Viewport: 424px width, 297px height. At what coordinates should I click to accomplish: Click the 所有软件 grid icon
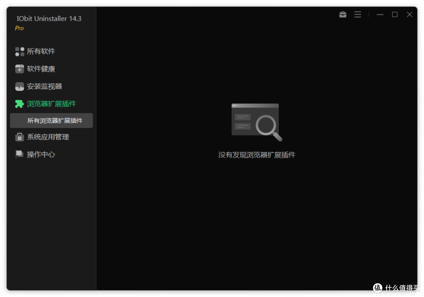click(20, 51)
